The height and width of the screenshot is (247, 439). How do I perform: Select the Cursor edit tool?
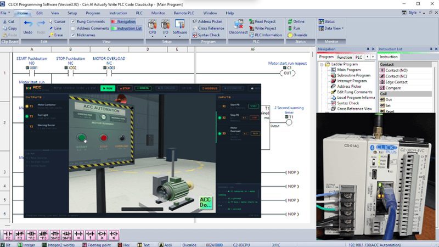click(57, 21)
